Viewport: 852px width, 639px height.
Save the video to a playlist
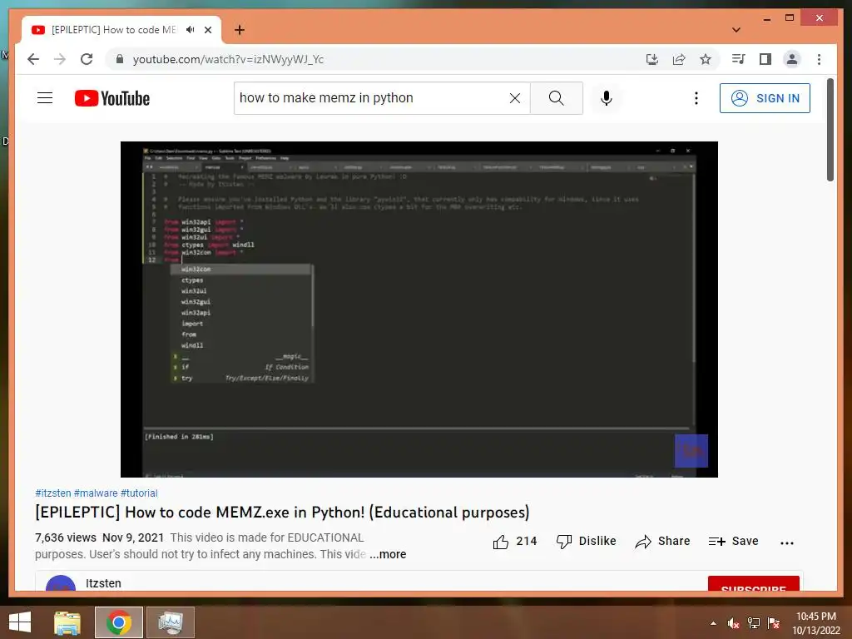click(x=734, y=541)
